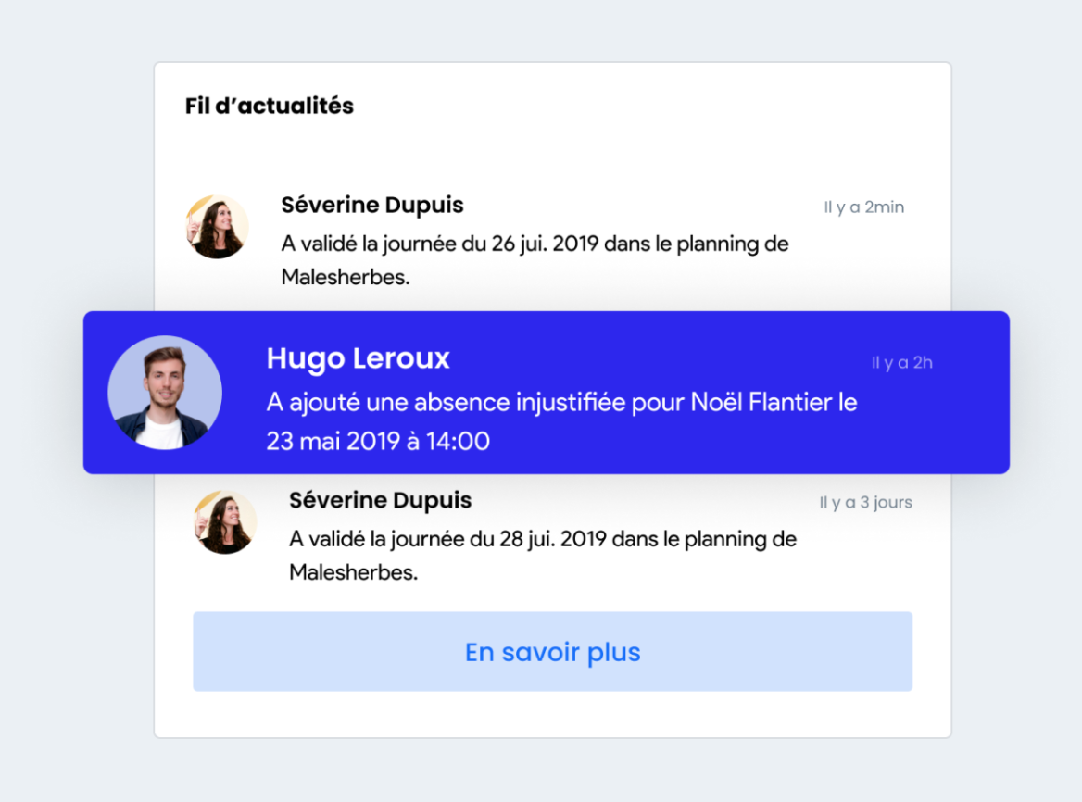
Task: Click "23 mai 2019 à 14:00" date text
Action: (378, 441)
